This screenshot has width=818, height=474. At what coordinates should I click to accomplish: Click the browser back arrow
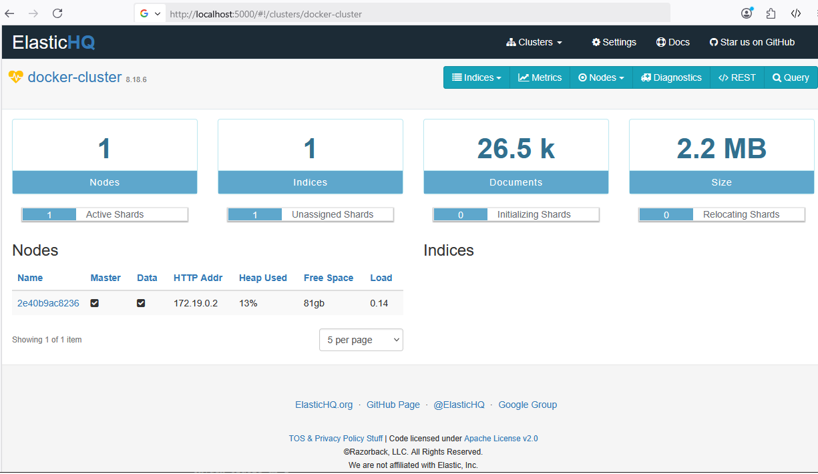pos(9,13)
